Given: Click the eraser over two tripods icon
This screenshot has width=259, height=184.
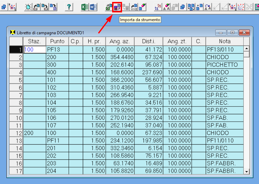Looking at the screenshot, I should (x=166, y=7).
